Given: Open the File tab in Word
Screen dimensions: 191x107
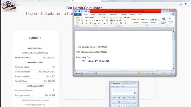Looking at the screenshot, I should coord(78,15).
